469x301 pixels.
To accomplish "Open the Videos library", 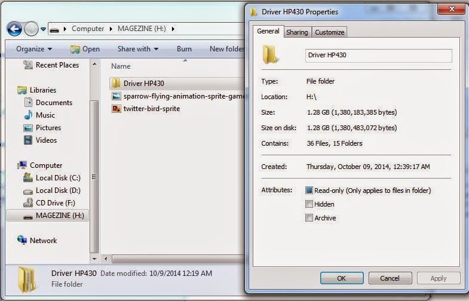I will (46, 140).
